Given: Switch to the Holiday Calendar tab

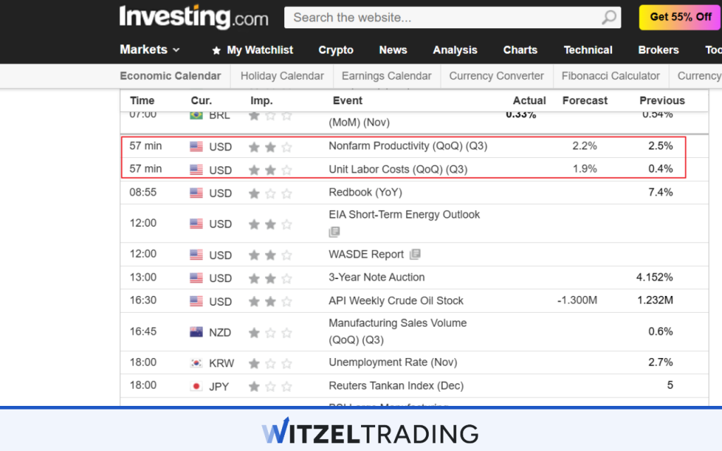Looking at the screenshot, I should pyautogui.click(x=281, y=76).
